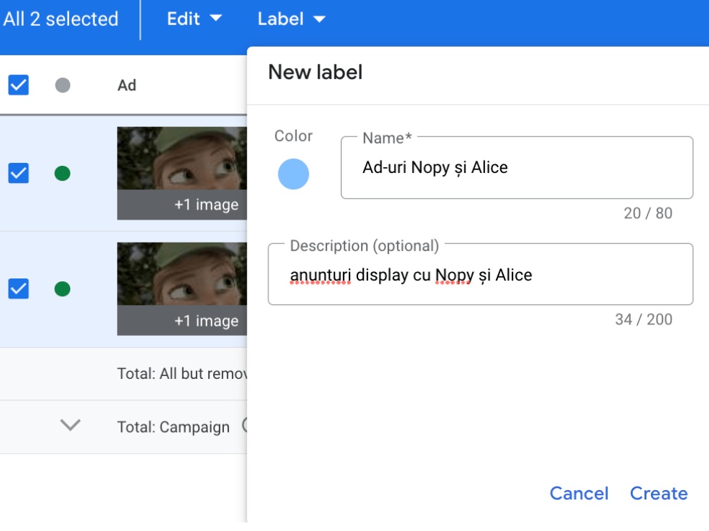Click the Ad column header
709x531 pixels.
(127, 85)
